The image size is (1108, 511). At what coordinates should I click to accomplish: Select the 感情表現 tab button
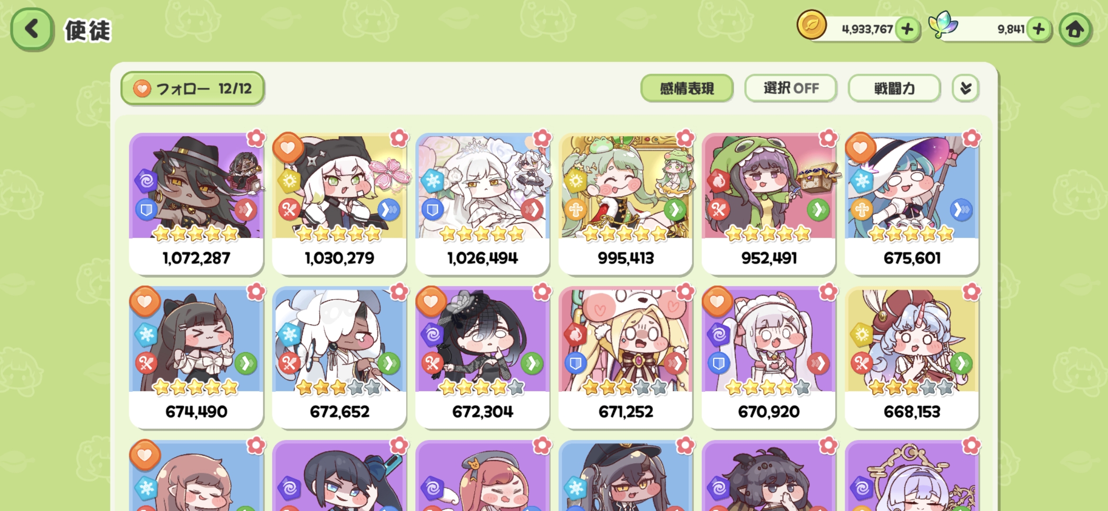click(x=687, y=88)
